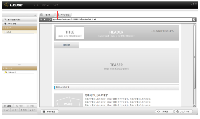Open the その他ページ folder item
The width and height of the screenshot is (200, 119).
click(x=10, y=72)
